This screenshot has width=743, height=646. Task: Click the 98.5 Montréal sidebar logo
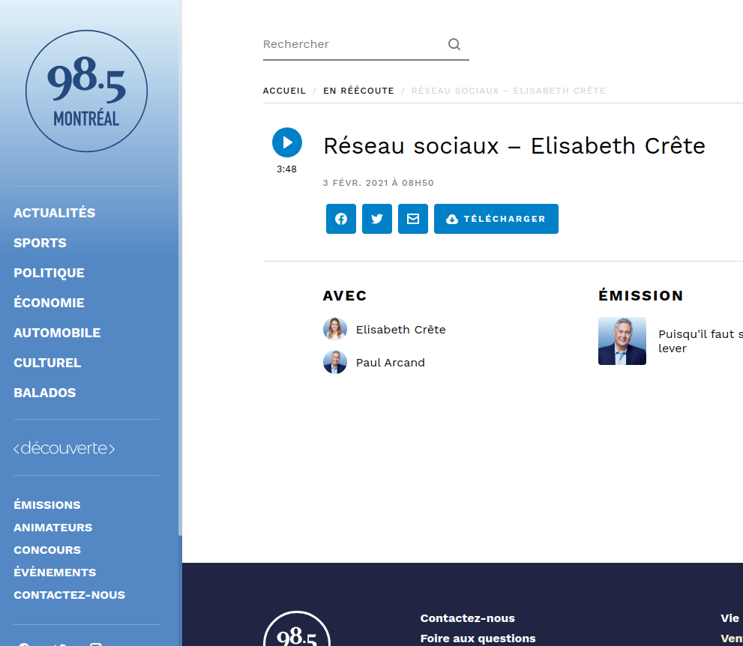[86, 91]
